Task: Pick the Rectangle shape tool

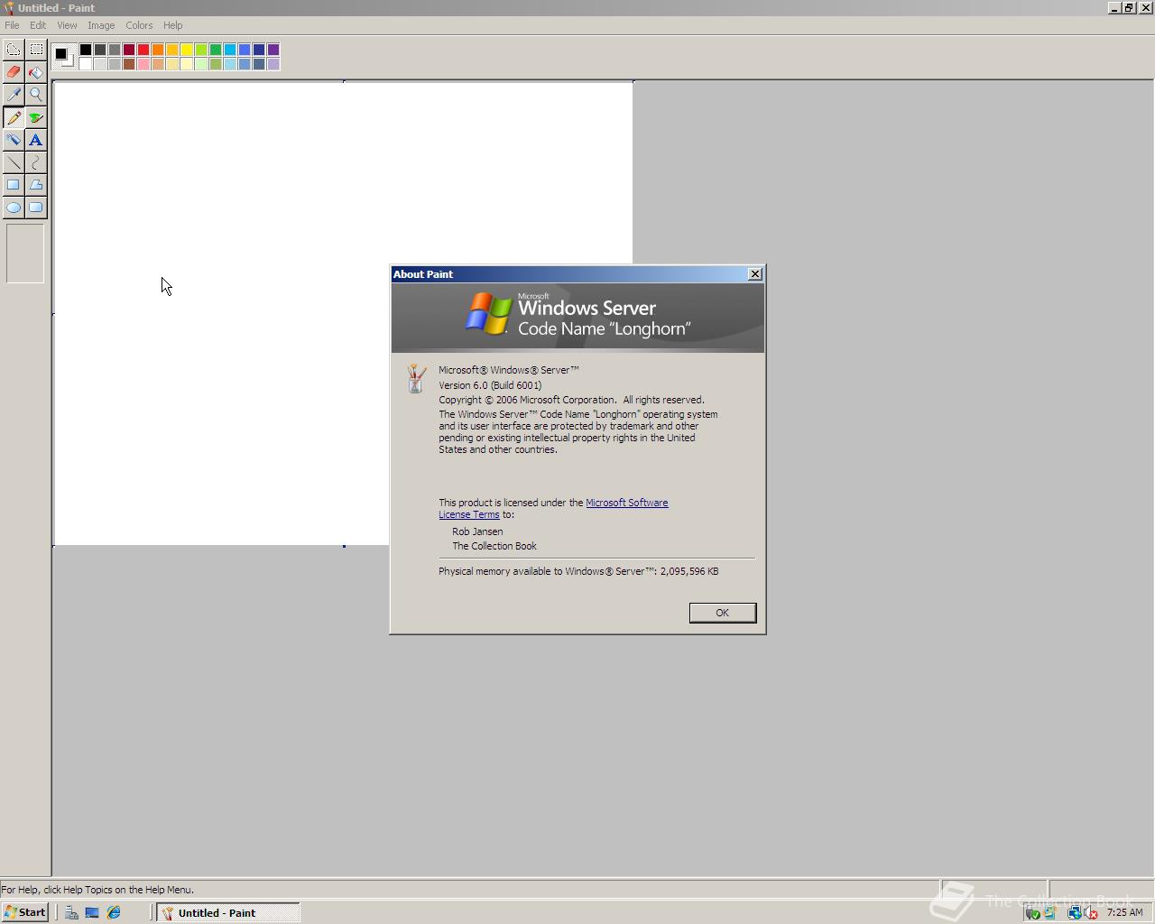Action: coord(14,185)
